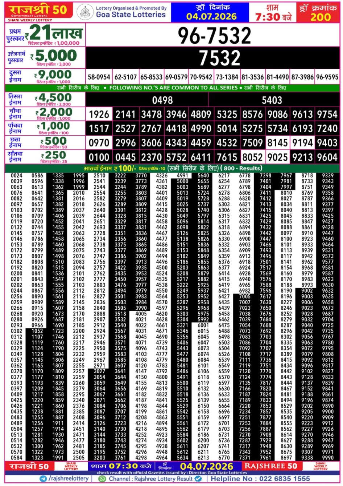Select eighth prize number 1052
The image size is (343, 486).
37,331
